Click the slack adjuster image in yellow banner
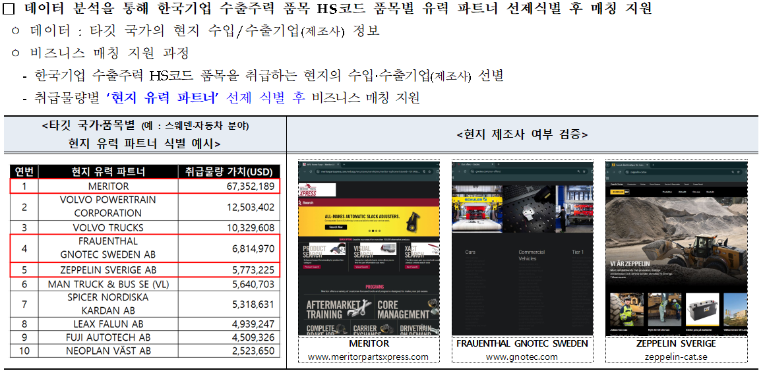Screen dimensions: 763x375 click(x=413, y=222)
